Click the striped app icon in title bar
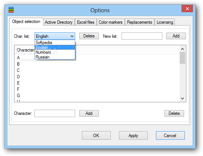Viewport: 203px width, 156px height. pos(11,10)
